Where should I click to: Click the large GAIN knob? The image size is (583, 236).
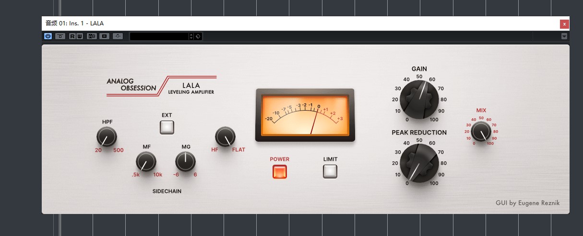[419, 99]
